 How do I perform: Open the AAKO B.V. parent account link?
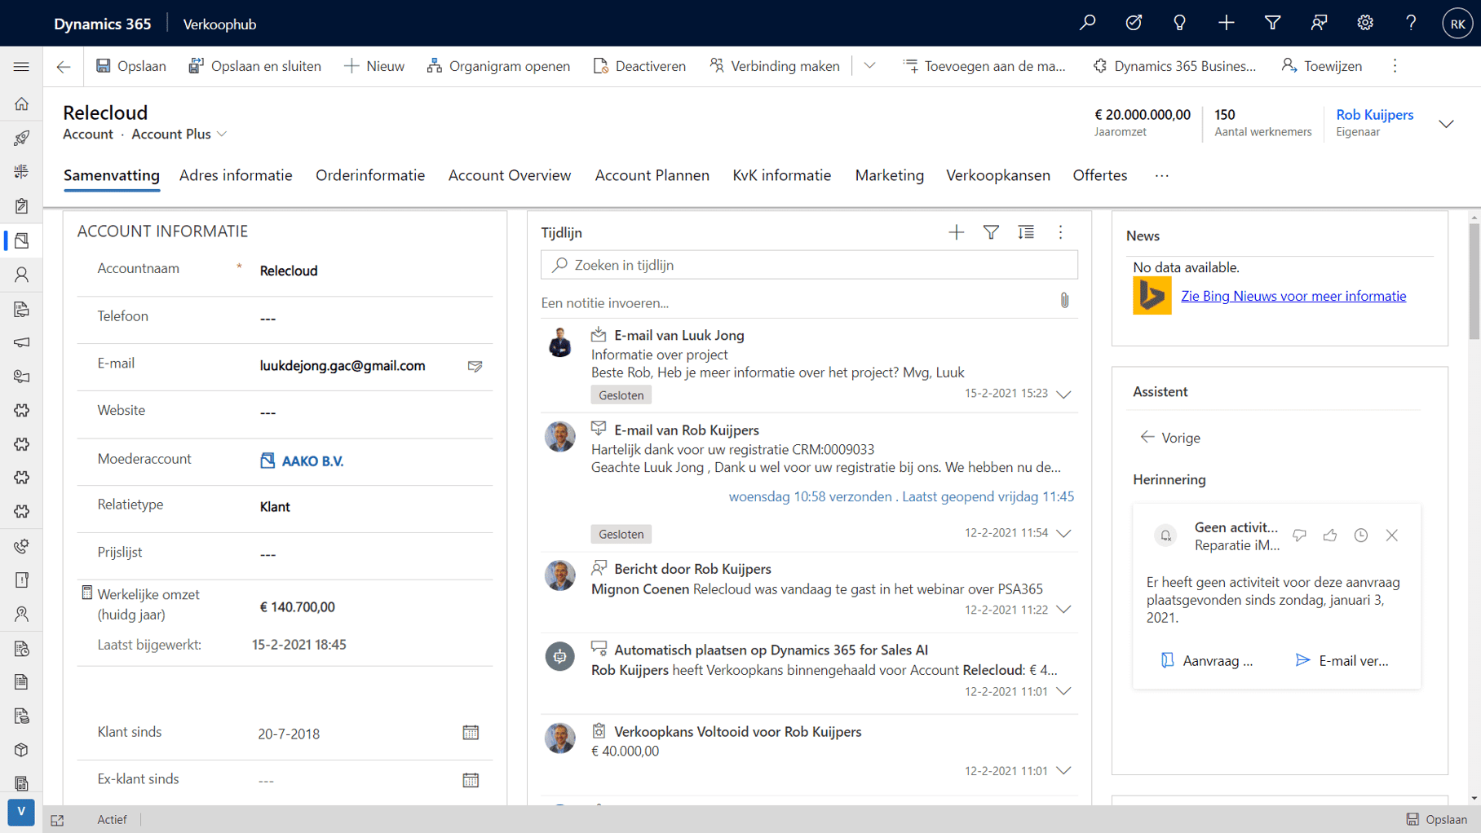312,461
